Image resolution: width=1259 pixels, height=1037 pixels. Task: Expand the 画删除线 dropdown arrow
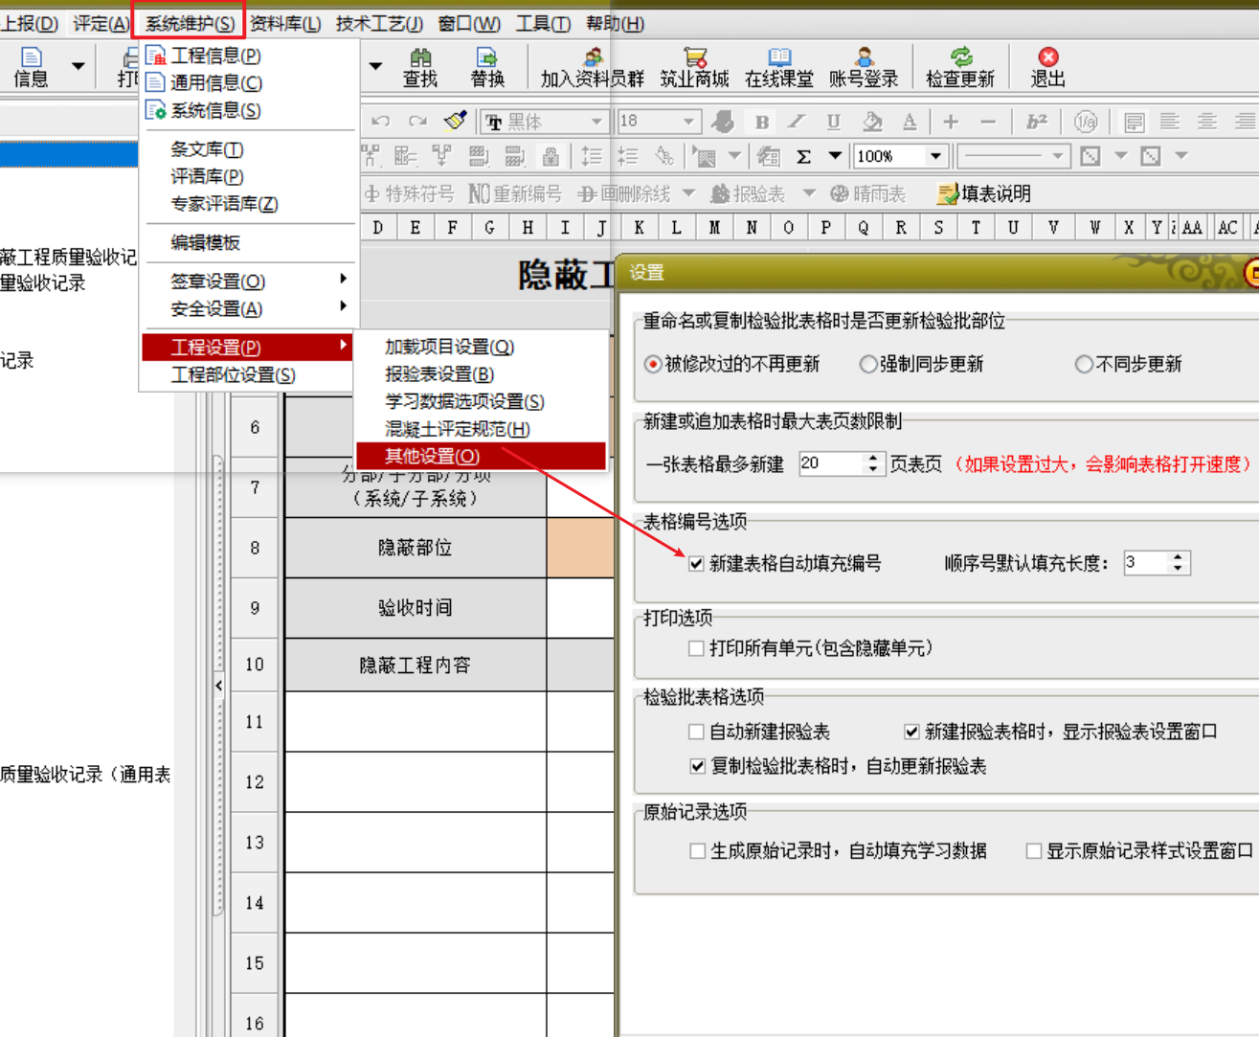pos(688,193)
